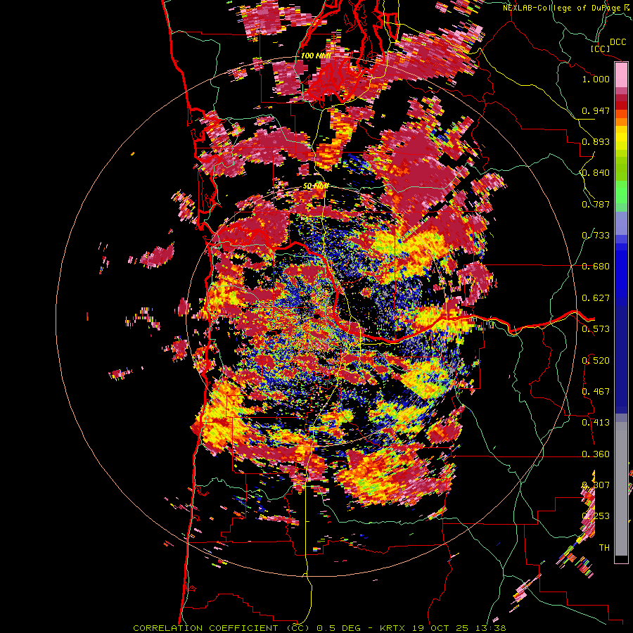Click the 0.413 scale label
633x633 pixels.
coord(596,423)
